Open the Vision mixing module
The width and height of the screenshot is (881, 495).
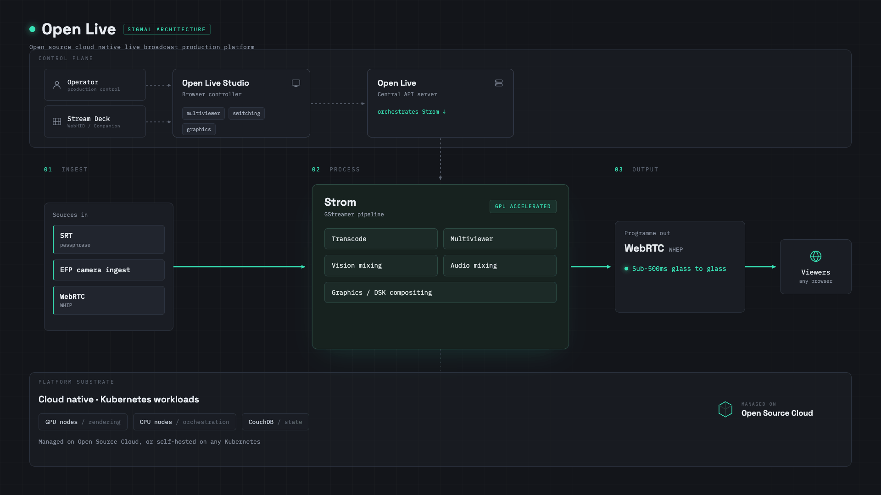(x=381, y=265)
